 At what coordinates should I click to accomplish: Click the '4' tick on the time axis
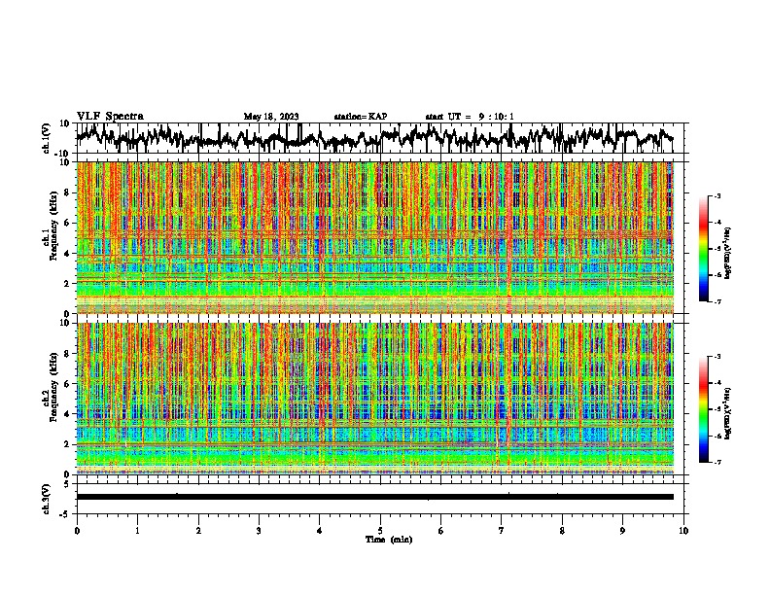coord(320,531)
